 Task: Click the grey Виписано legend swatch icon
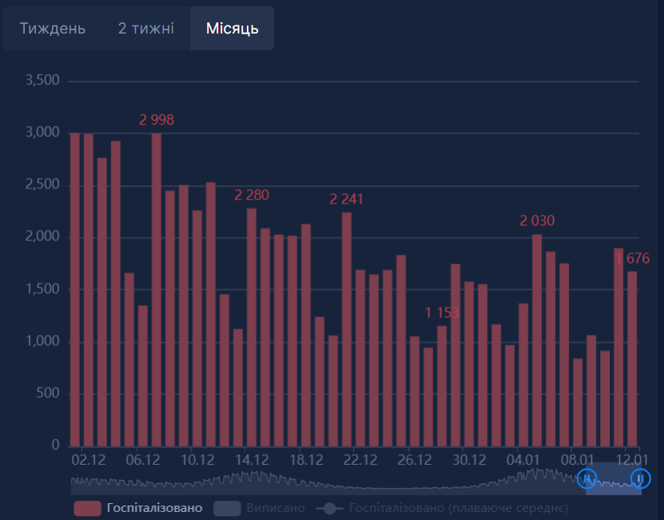(x=228, y=508)
